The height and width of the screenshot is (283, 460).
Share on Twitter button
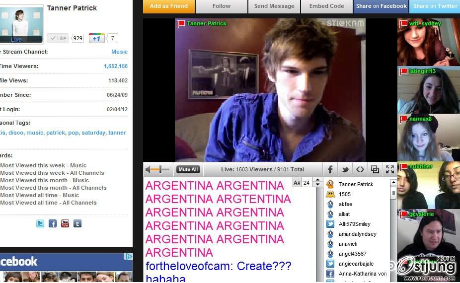pos(435,6)
